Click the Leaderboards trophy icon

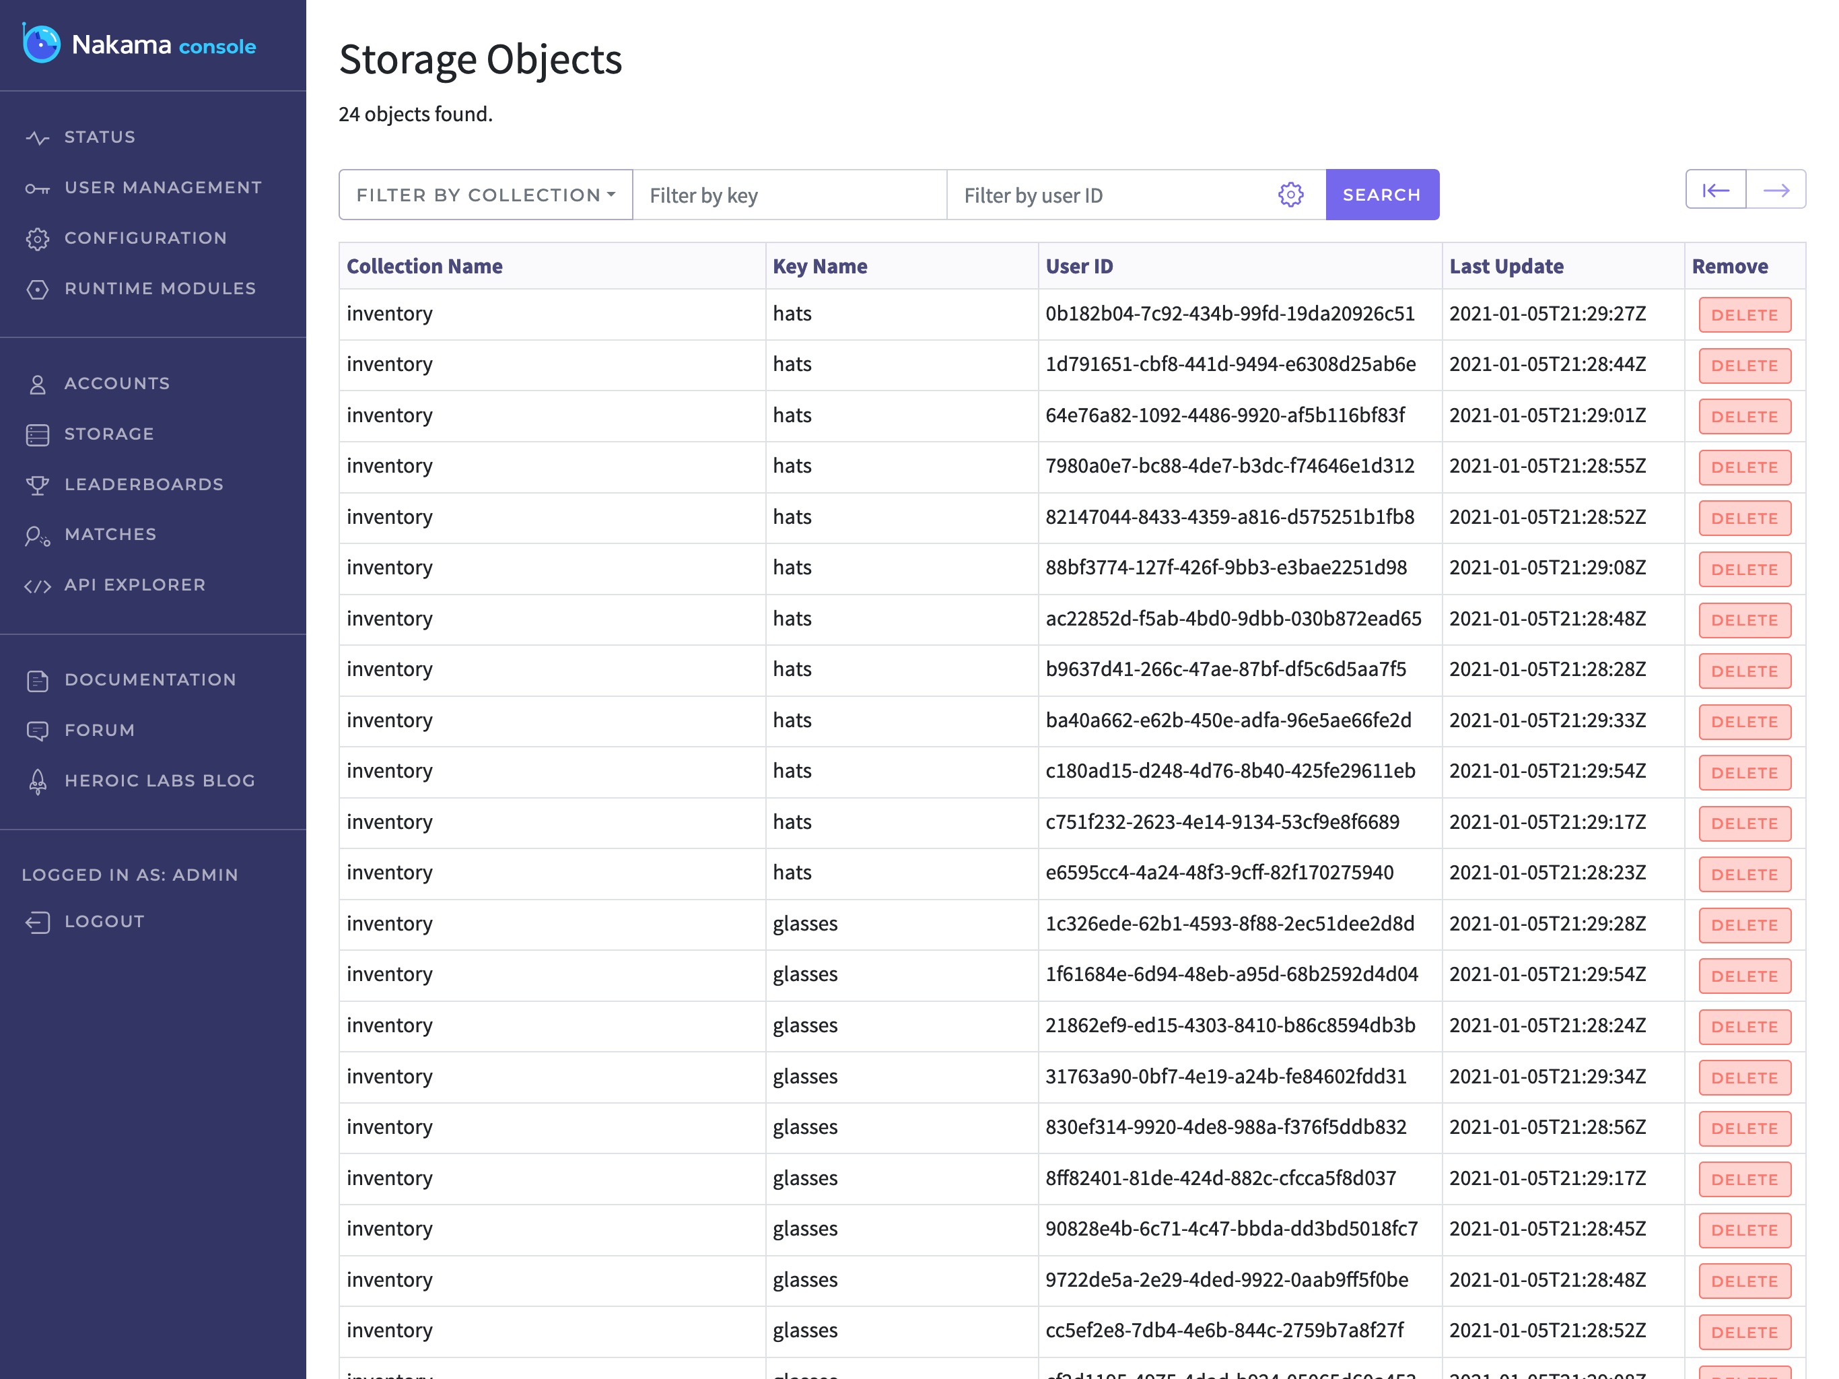pos(38,485)
